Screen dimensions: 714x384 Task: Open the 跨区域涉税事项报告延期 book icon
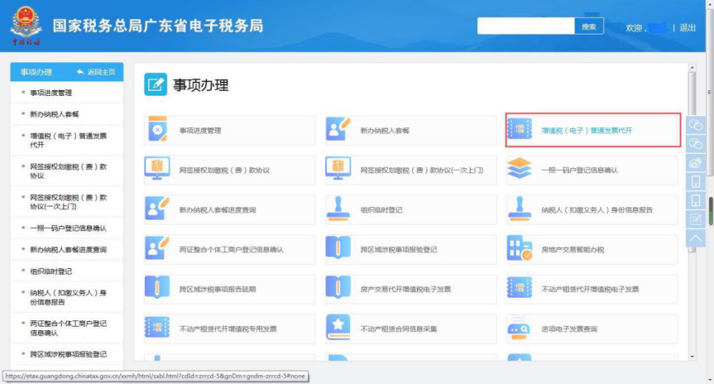(x=157, y=288)
